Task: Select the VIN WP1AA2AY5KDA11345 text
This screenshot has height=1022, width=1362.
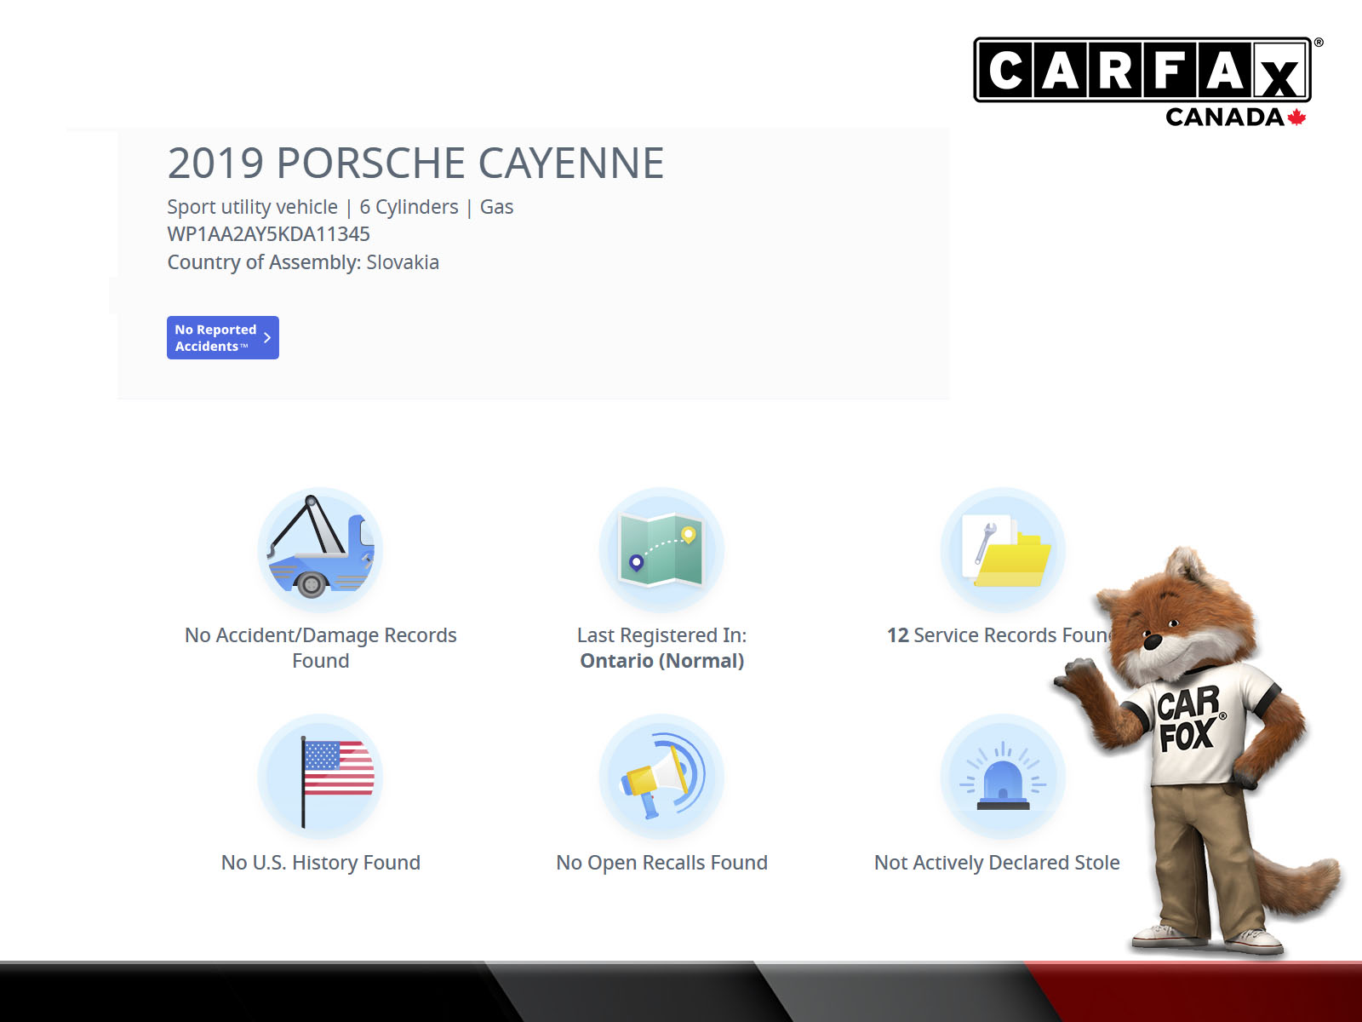Action: pos(268,234)
